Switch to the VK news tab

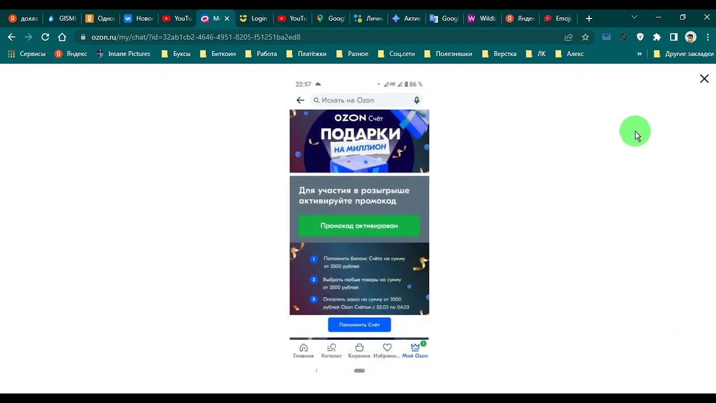pos(138,18)
